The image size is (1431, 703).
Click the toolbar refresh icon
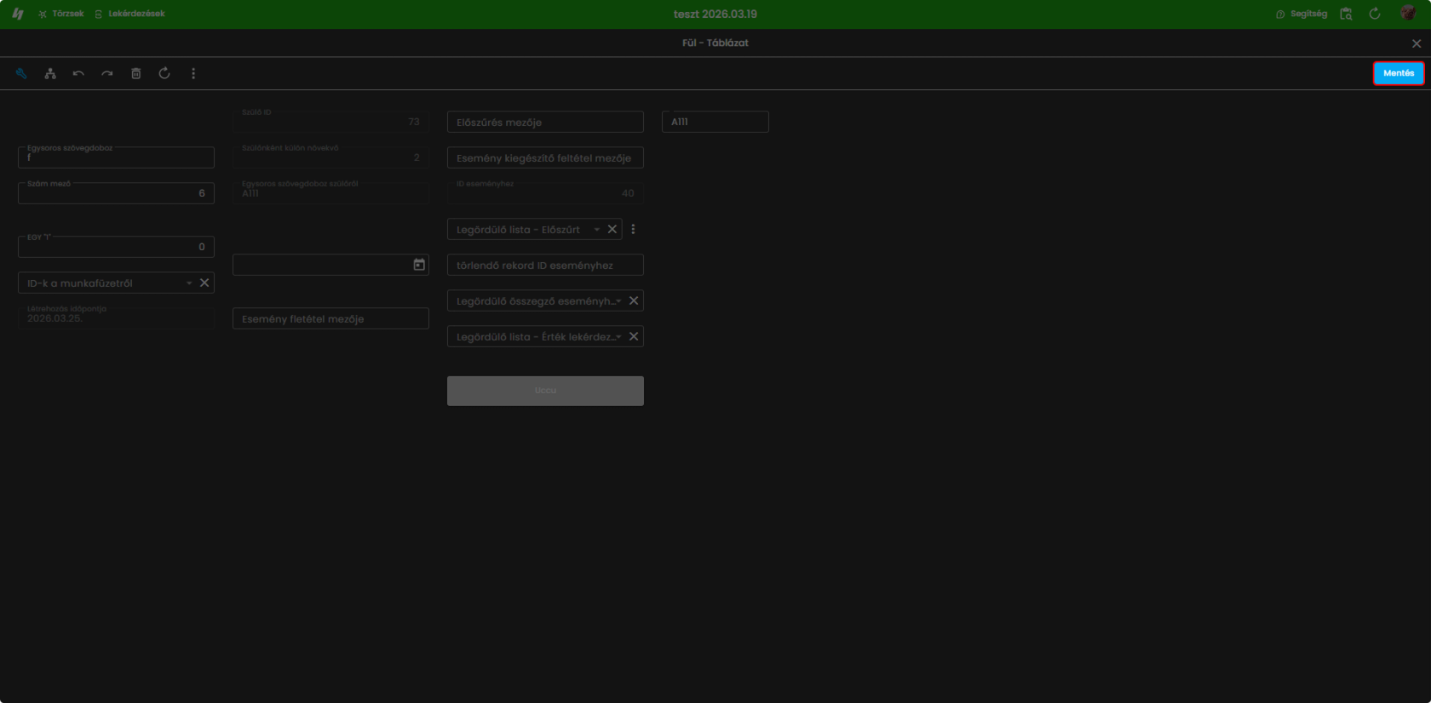(x=164, y=73)
